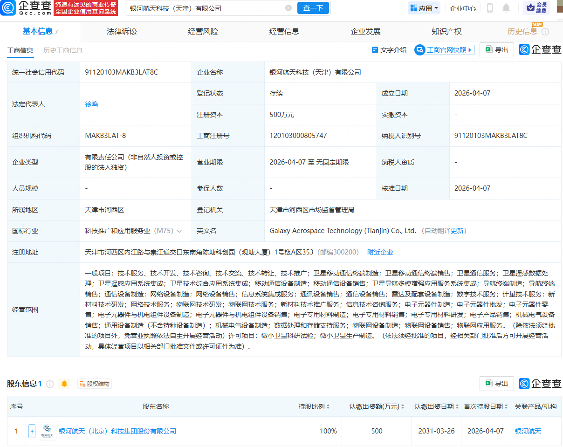The height and width of the screenshot is (447, 563).
Task: Expand the shareholder row using the plus button
Action: point(31,431)
